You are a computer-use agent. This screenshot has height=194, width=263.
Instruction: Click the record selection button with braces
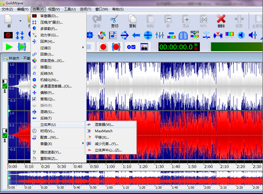pyautogui.click(x=116, y=47)
